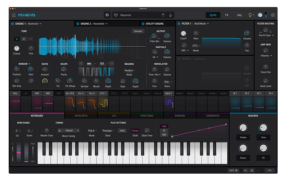Click the Reso knob in Filter 1
Viewport: 287px width, 182px height.
(196, 33)
